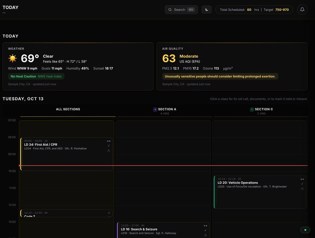Click the No Heat Caution badge
This screenshot has width=315, height=238.
[x=36, y=76]
